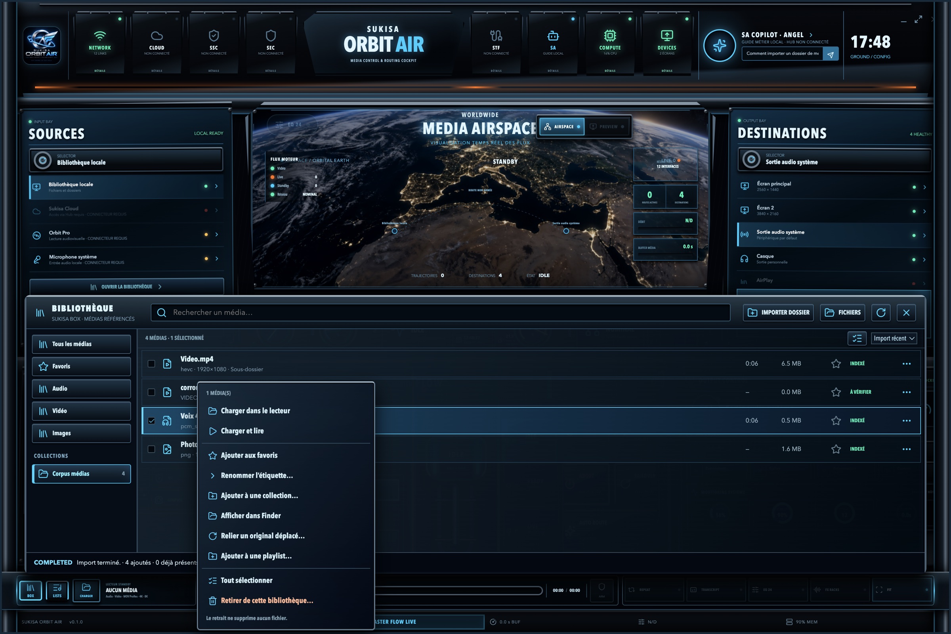The width and height of the screenshot is (951, 634).
Task: Uncheck the selected Voix audio row
Action: (x=151, y=420)
